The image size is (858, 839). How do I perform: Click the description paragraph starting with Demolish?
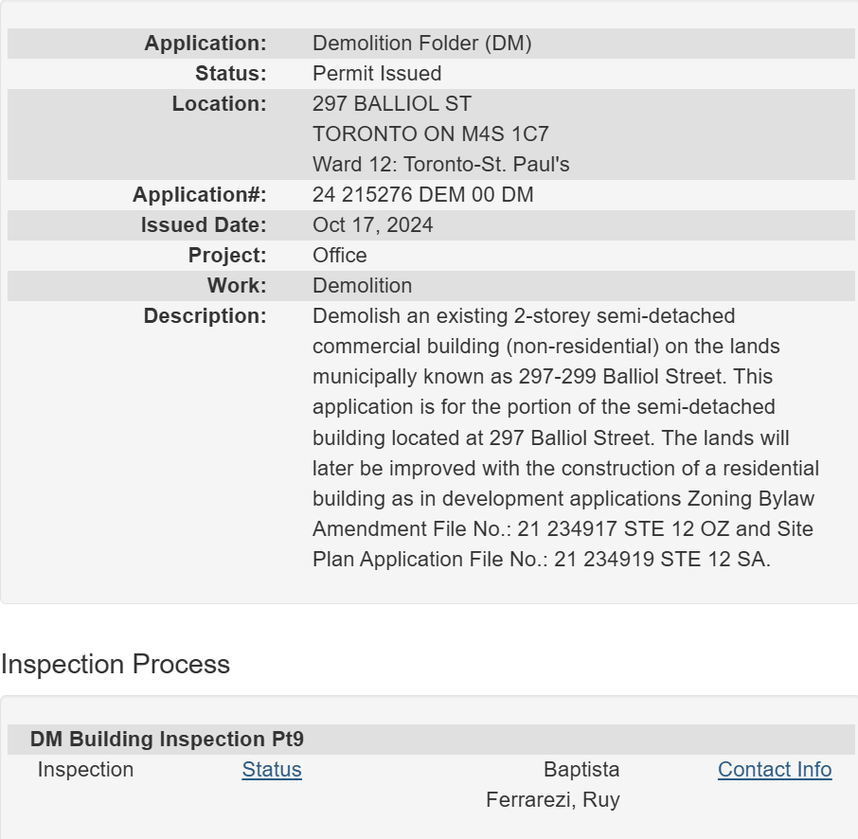pos(564,437)
